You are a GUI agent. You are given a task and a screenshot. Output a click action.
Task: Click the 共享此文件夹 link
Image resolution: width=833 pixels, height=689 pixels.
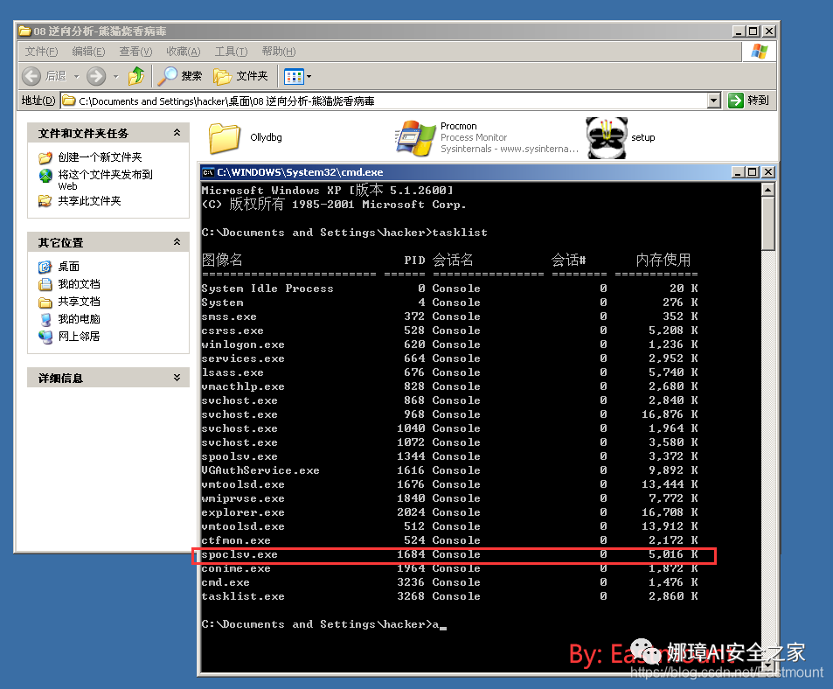point(90,201)
